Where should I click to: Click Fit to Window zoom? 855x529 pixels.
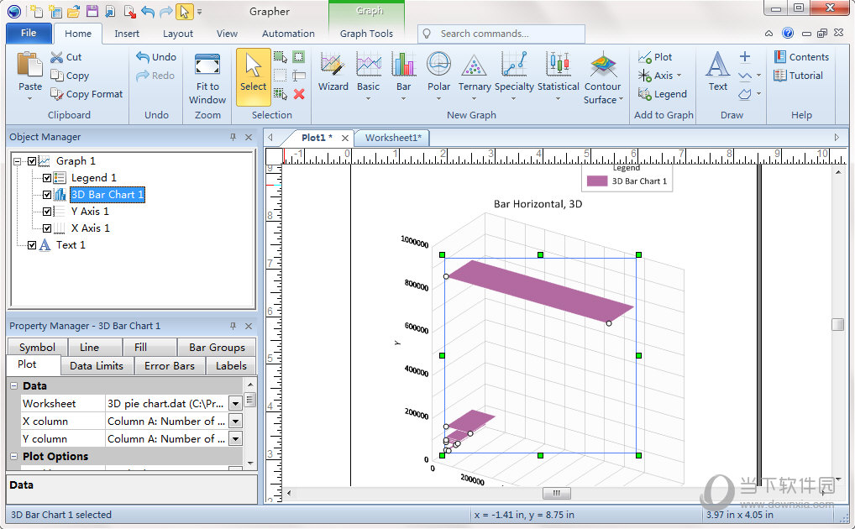pos(207,79)
